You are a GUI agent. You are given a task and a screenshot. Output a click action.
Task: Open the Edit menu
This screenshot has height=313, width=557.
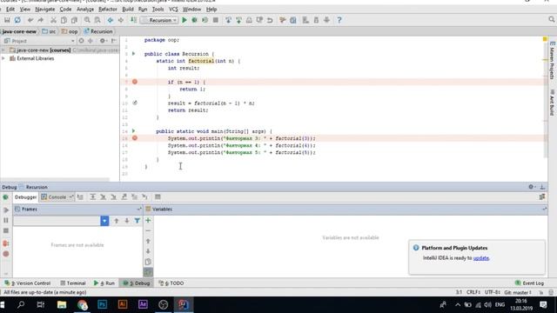point(10,10)
